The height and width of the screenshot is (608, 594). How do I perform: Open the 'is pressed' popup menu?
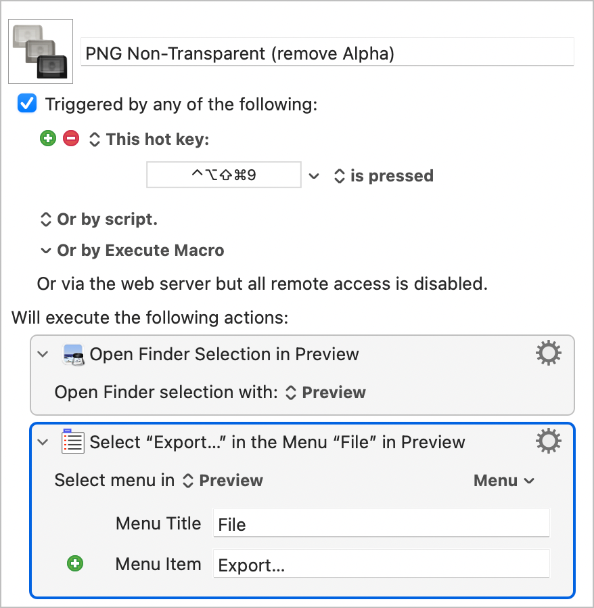coord(384,176)
